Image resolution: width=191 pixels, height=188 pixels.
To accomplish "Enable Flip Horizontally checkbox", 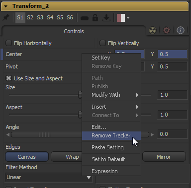I will pyautogui.click(x=8, y=43).
